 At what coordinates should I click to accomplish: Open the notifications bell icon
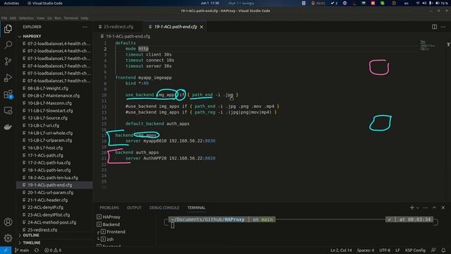pyautogui.click(x=443, y=250)
